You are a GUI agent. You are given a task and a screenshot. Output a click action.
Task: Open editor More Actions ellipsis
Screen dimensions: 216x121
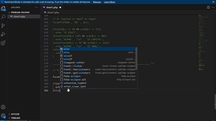[213, 7]
